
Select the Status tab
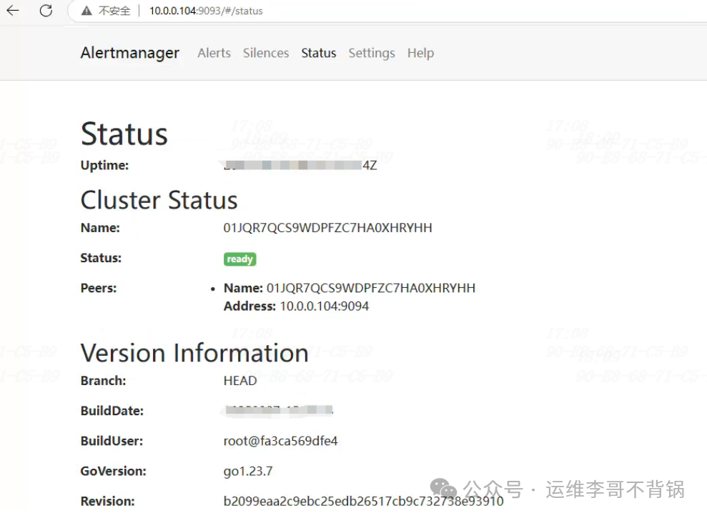coord(319,53)
